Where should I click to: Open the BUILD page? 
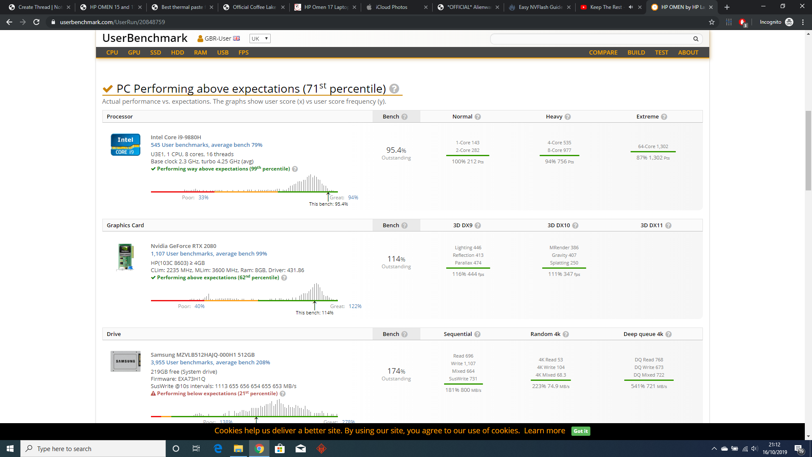coord(636,52)
